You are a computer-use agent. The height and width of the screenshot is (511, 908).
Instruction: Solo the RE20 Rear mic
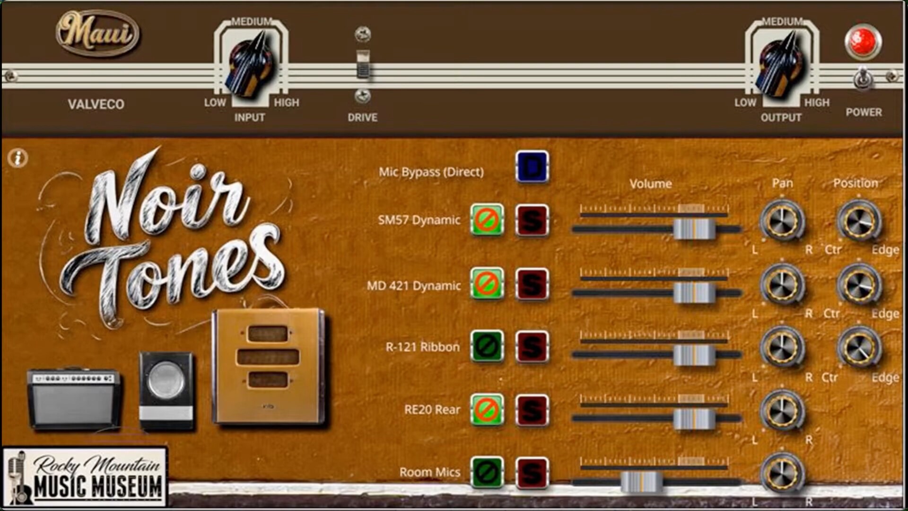point(532,410)
